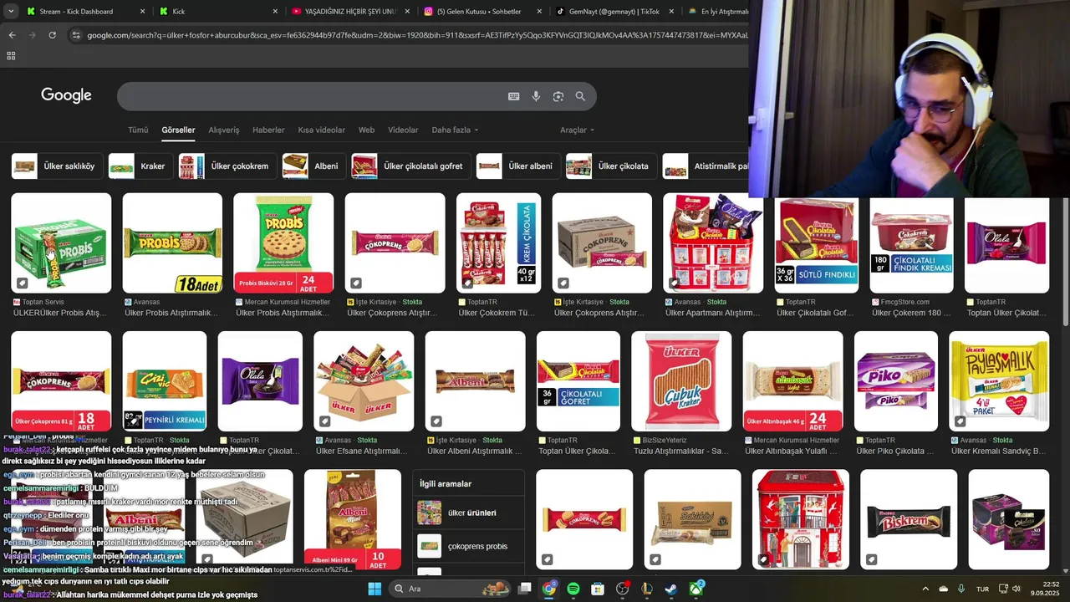Click the Google logo
1070x602 pixels.
pyautogui.click(x=66, y=95)
